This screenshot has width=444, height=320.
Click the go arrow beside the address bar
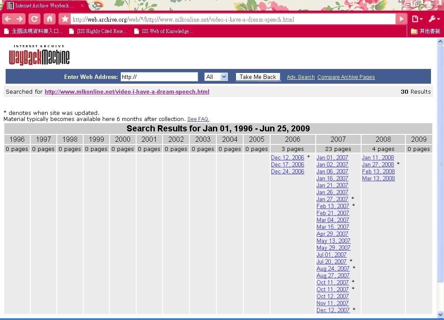tap(401, 19)
